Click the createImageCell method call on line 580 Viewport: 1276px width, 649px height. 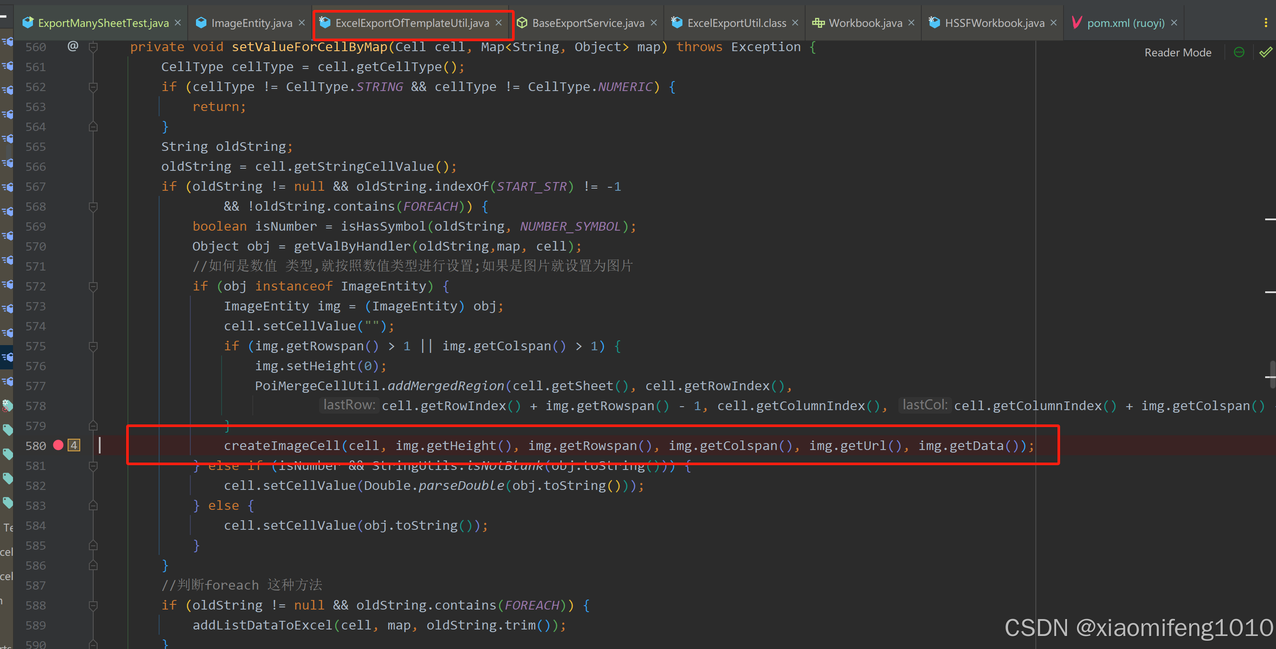(x=281, y=446)
